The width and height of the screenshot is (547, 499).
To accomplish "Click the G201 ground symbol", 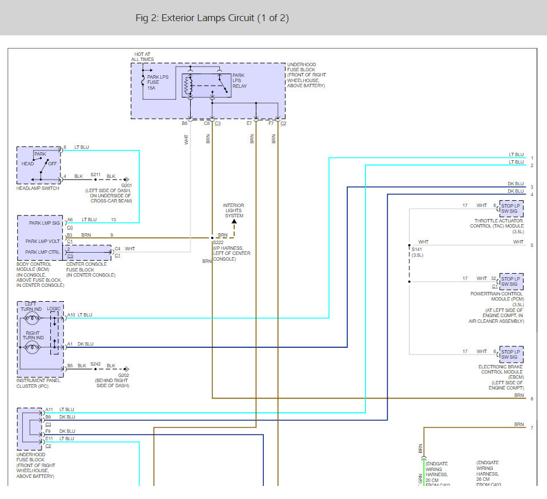I will [125, 180].
